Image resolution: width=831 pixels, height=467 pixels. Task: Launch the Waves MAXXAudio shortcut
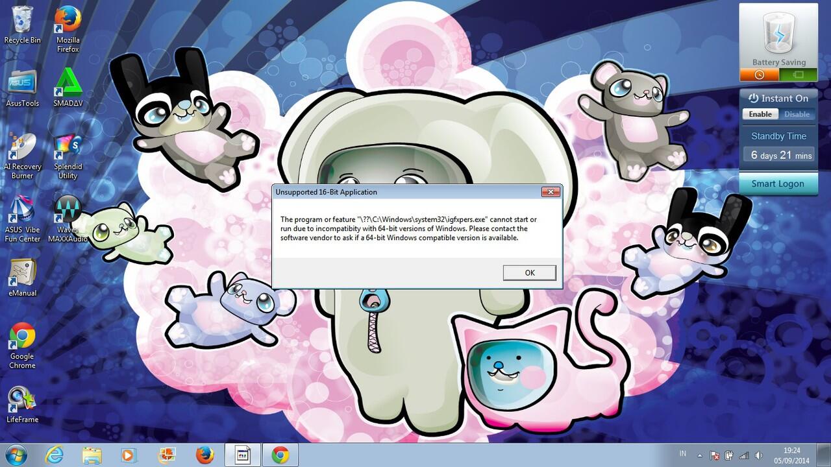(68, 219)
